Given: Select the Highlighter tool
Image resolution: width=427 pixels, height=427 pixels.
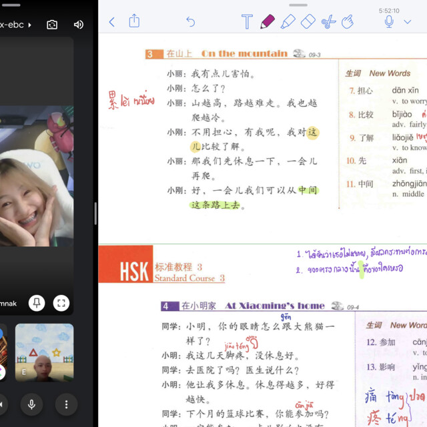Looking at the screenshot, I should (x=288, y=21).
